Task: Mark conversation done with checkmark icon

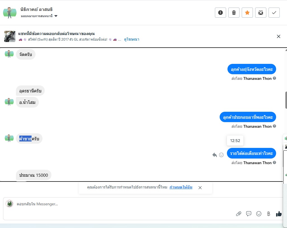Action: point(274,13)
